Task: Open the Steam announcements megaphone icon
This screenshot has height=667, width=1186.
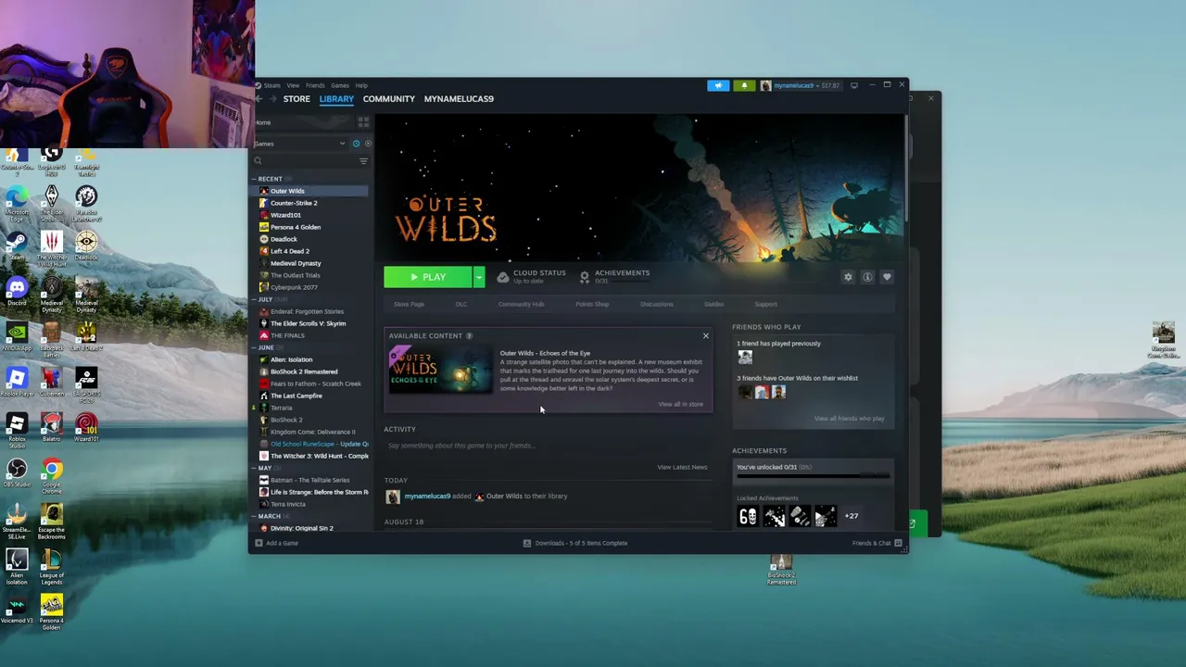Action: [718, 85]
